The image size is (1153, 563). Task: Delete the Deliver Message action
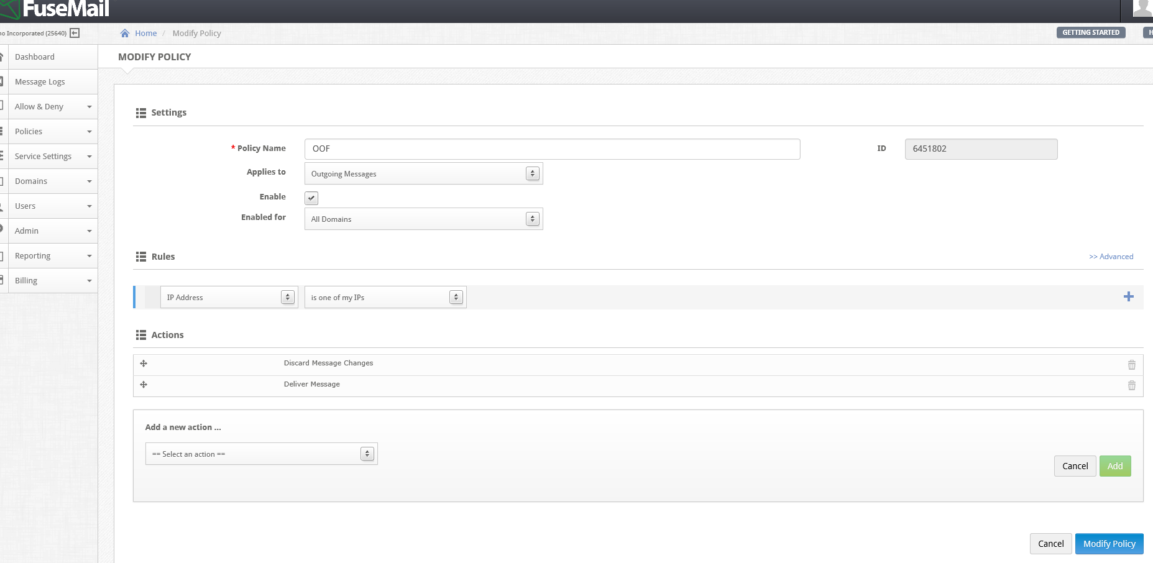point(1131,386)
